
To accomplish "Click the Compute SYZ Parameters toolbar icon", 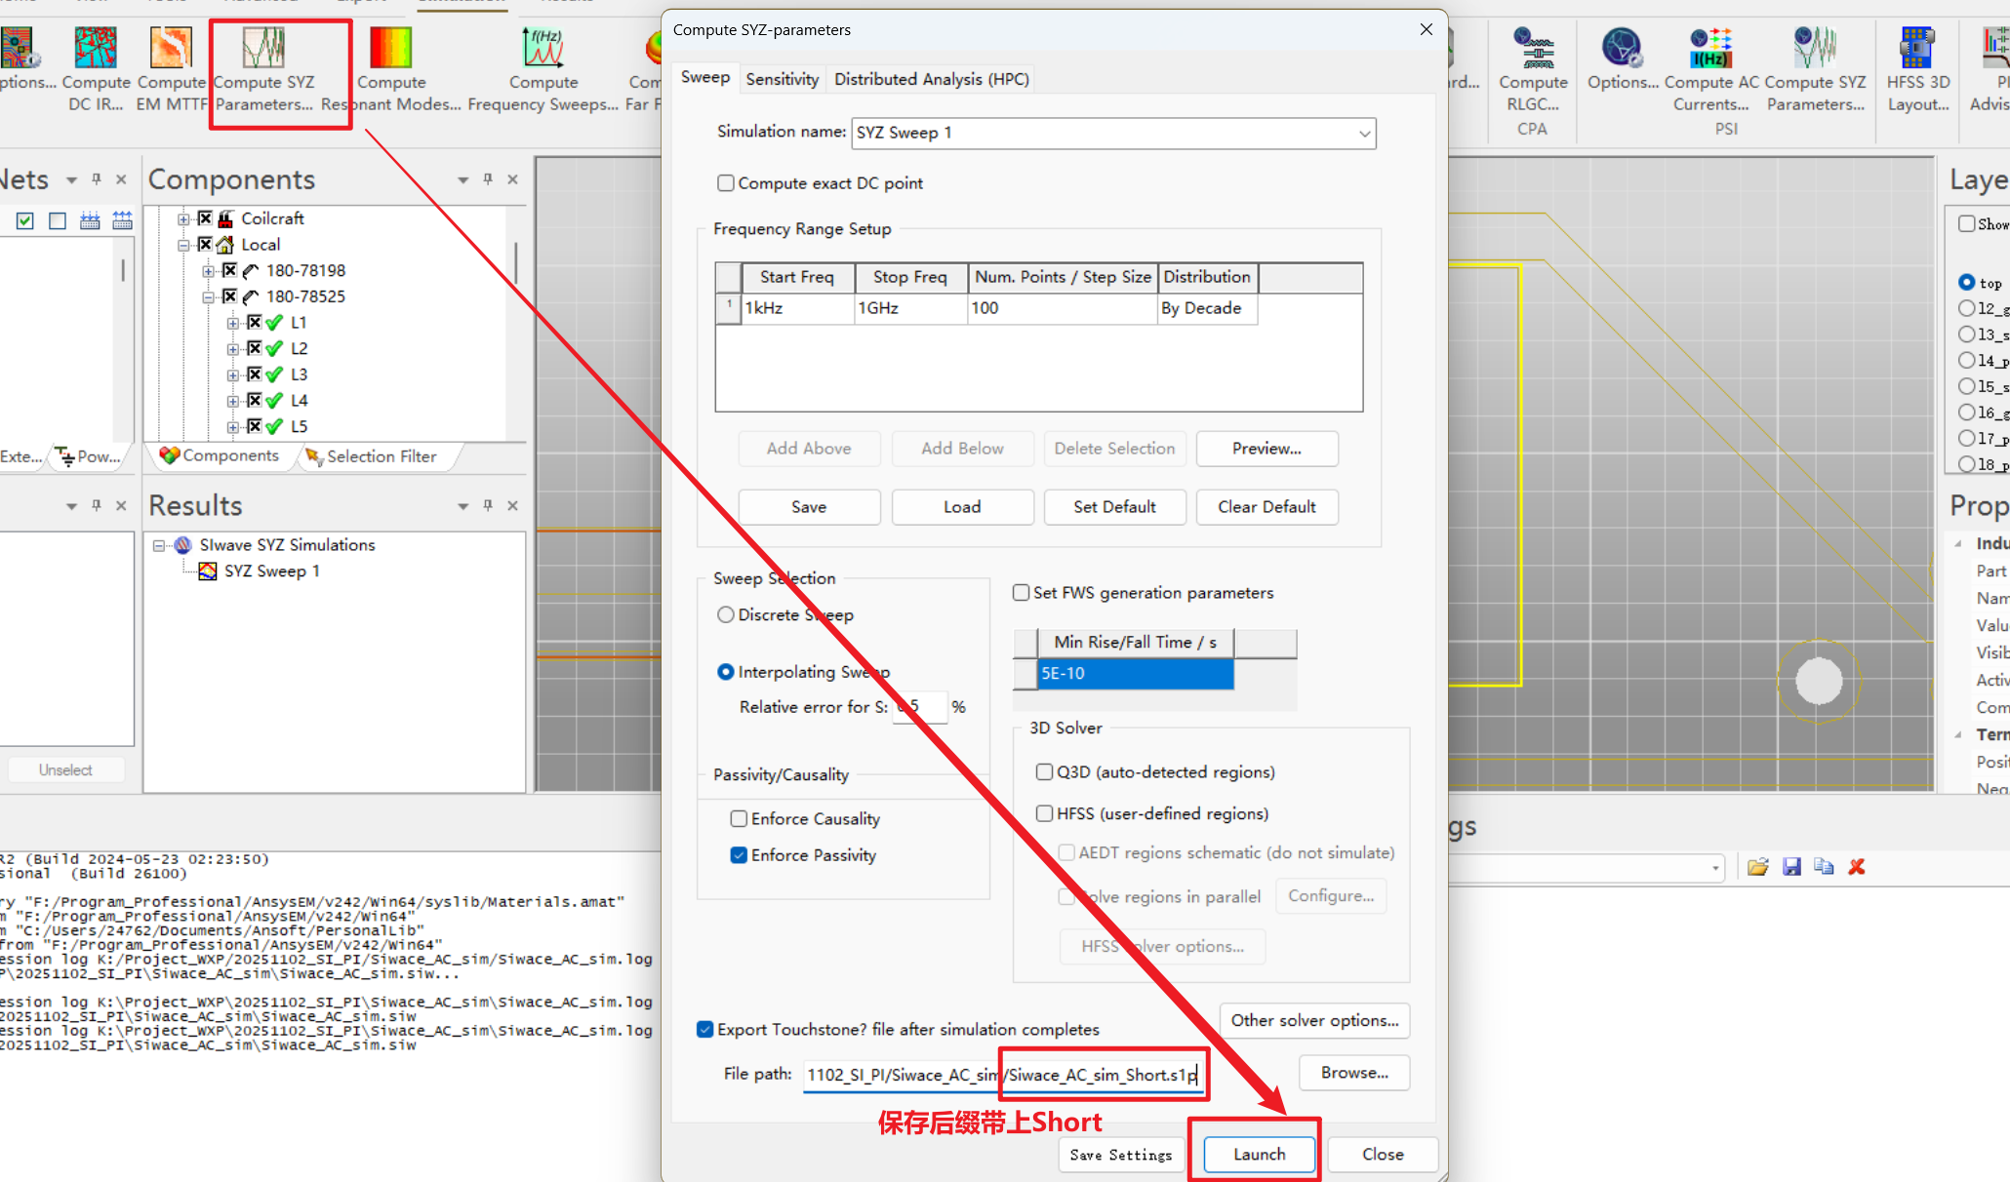I will (263, 49).
